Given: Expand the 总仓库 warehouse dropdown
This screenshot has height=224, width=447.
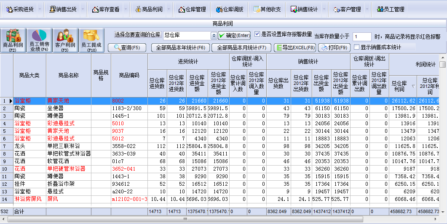Looking at the screenshot, I should [x=213, y=36].
